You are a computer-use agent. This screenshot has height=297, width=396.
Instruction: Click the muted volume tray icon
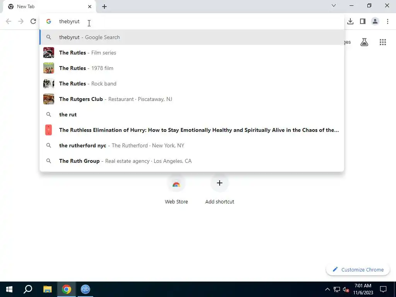click(346, 289)
